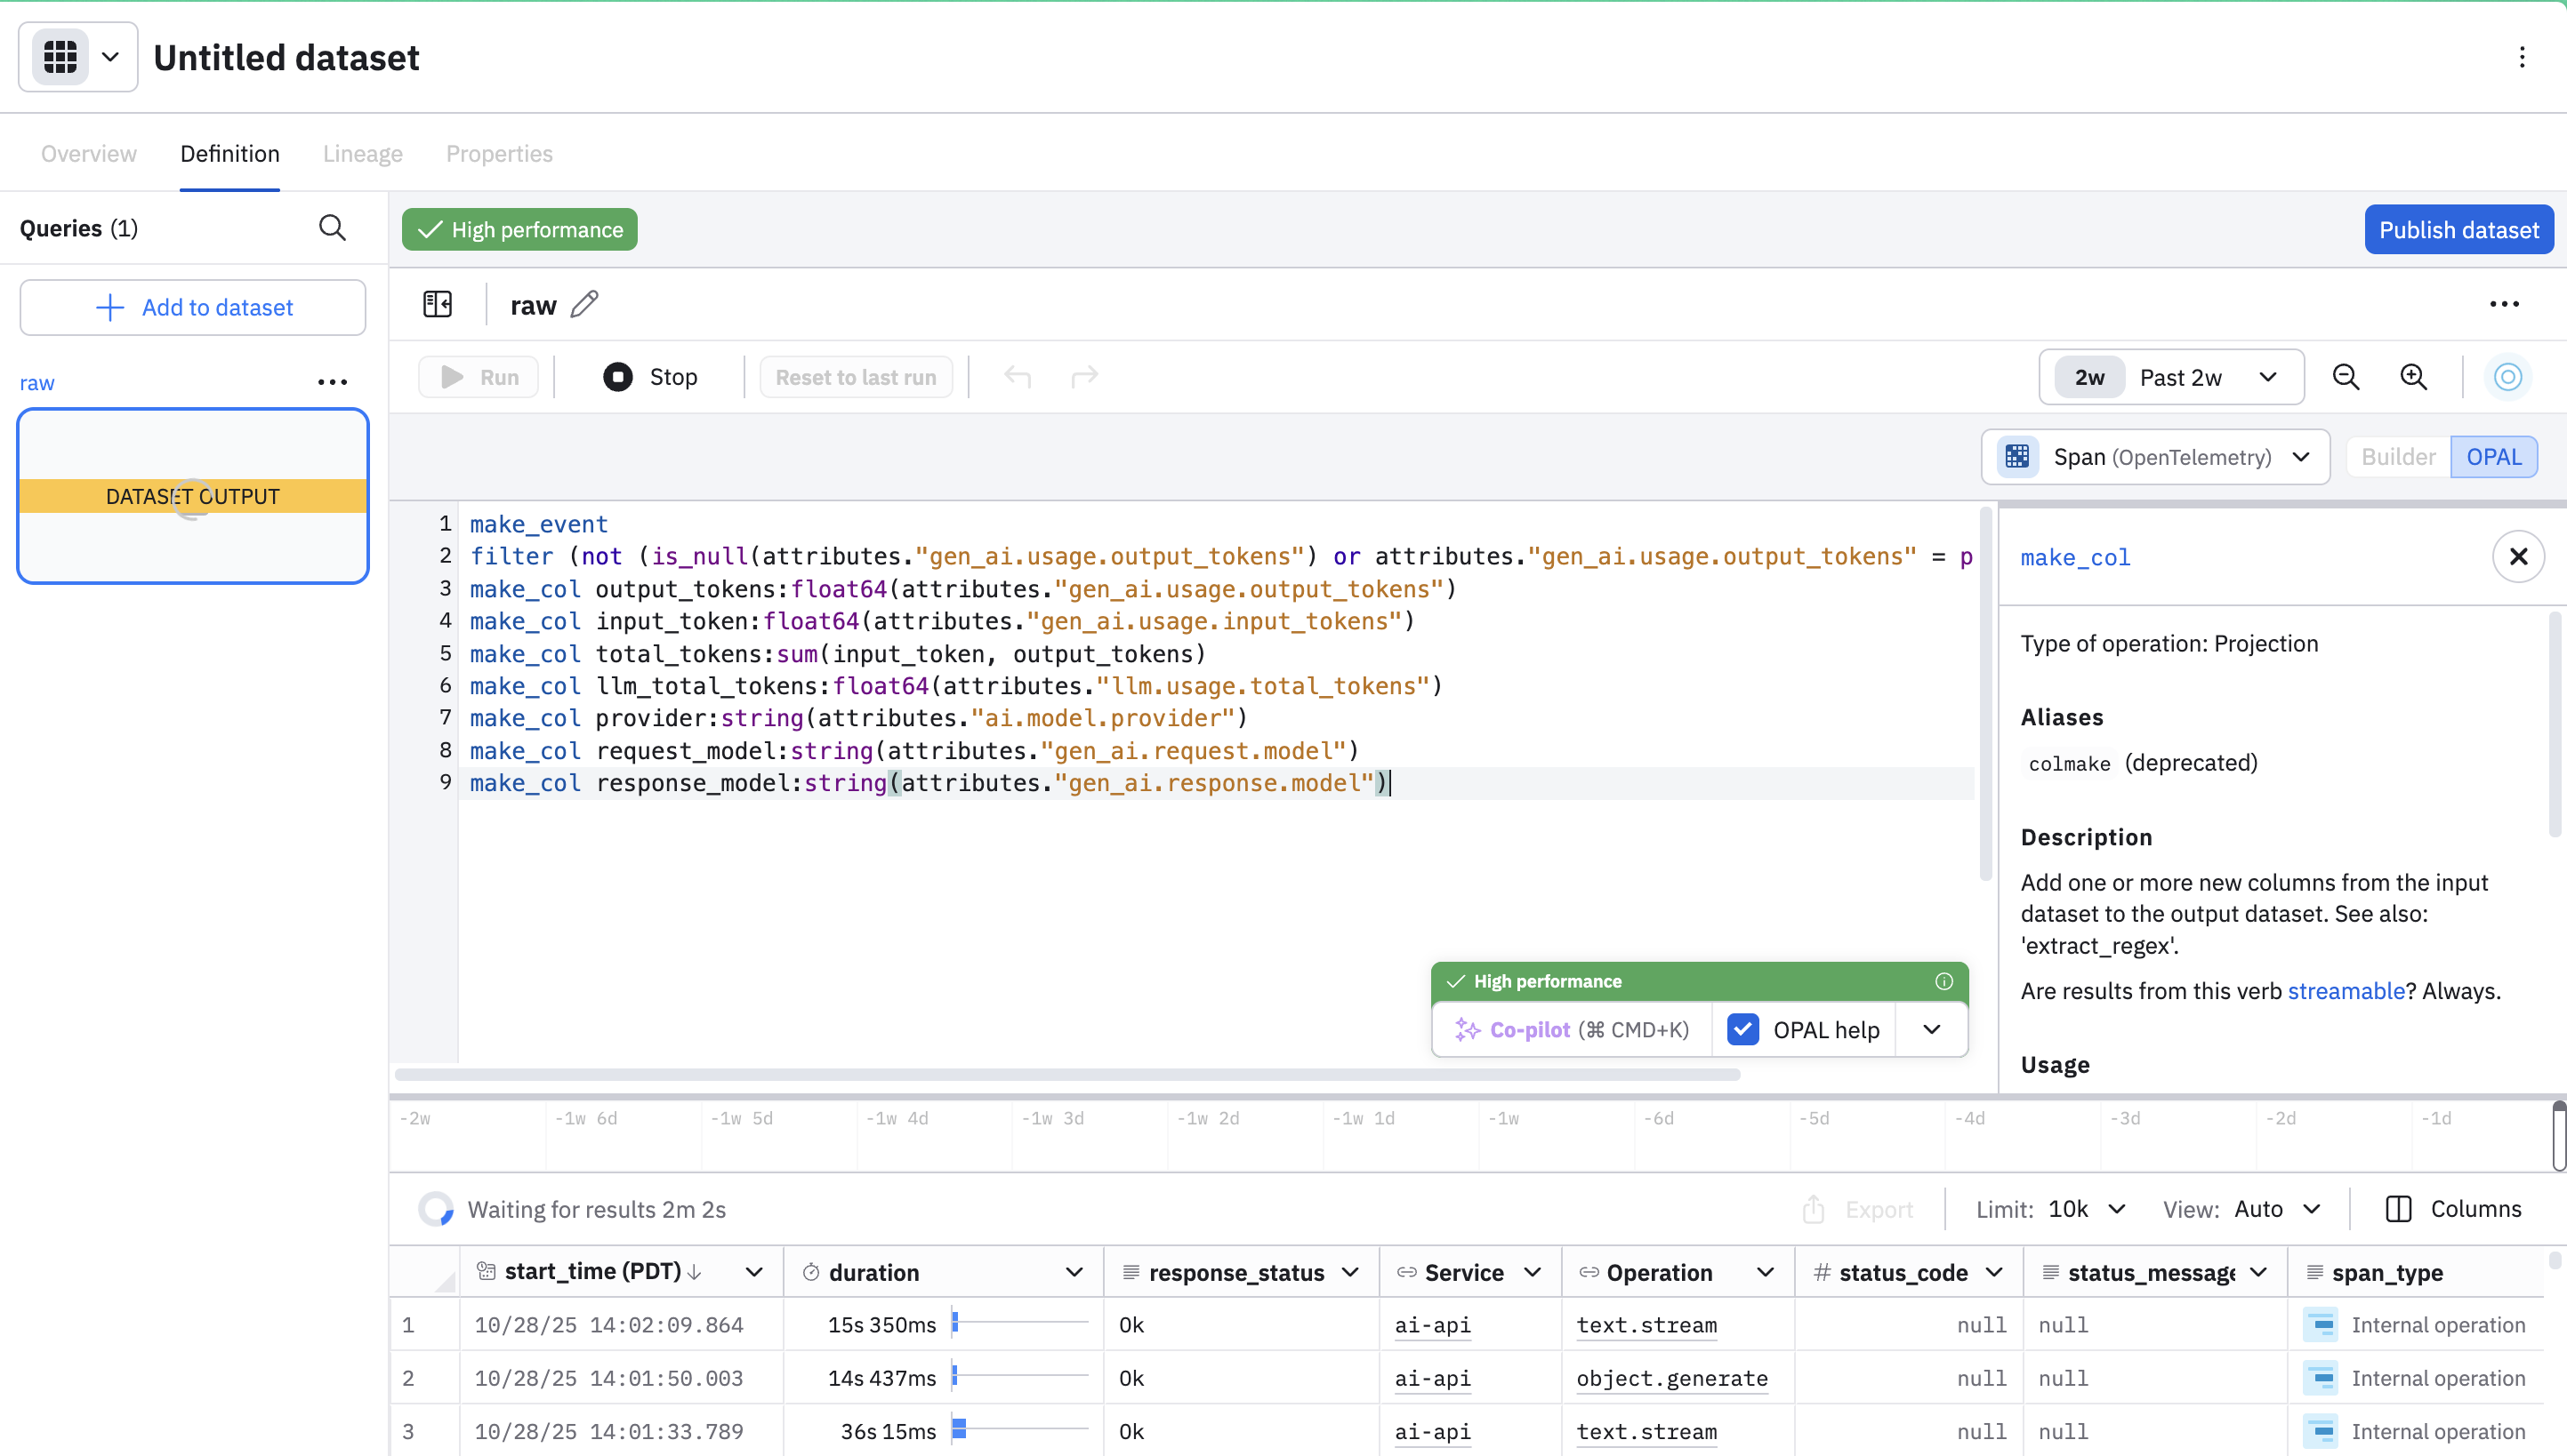This screenshot has height=1456, width=2567.
Task: Switch the editor to Builder mode
Action: tap(2398, 456)
